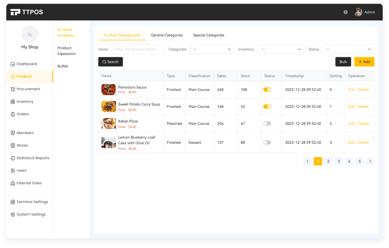Go to previous page arrow
This screenshot has width=389, height=248.
point(307,161)
